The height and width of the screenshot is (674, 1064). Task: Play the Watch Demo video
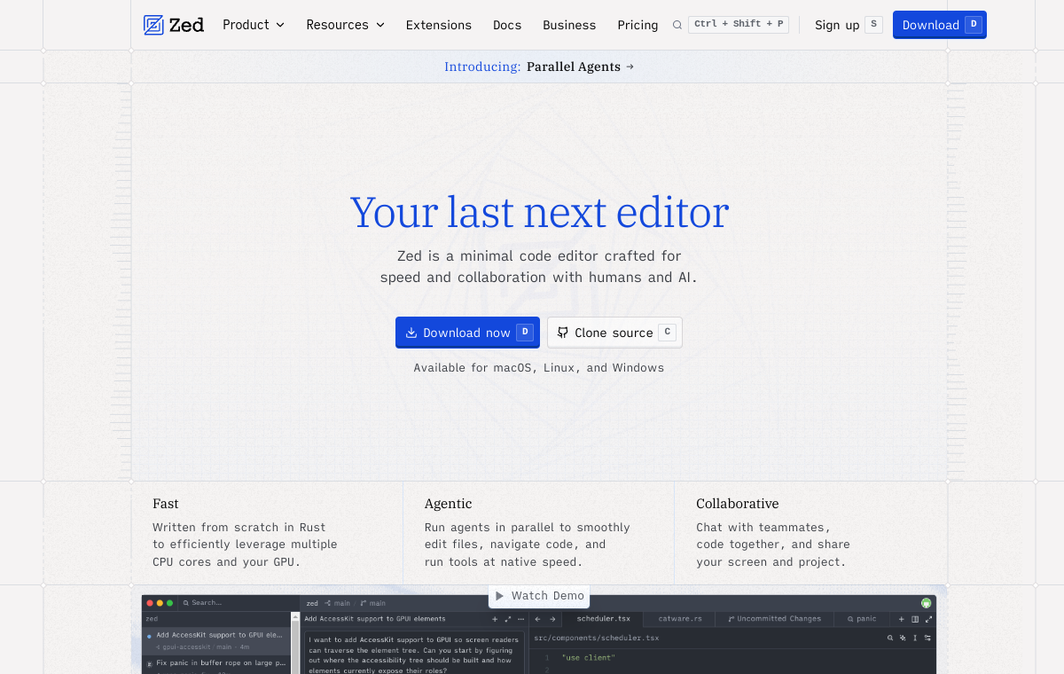coord(539,596)
